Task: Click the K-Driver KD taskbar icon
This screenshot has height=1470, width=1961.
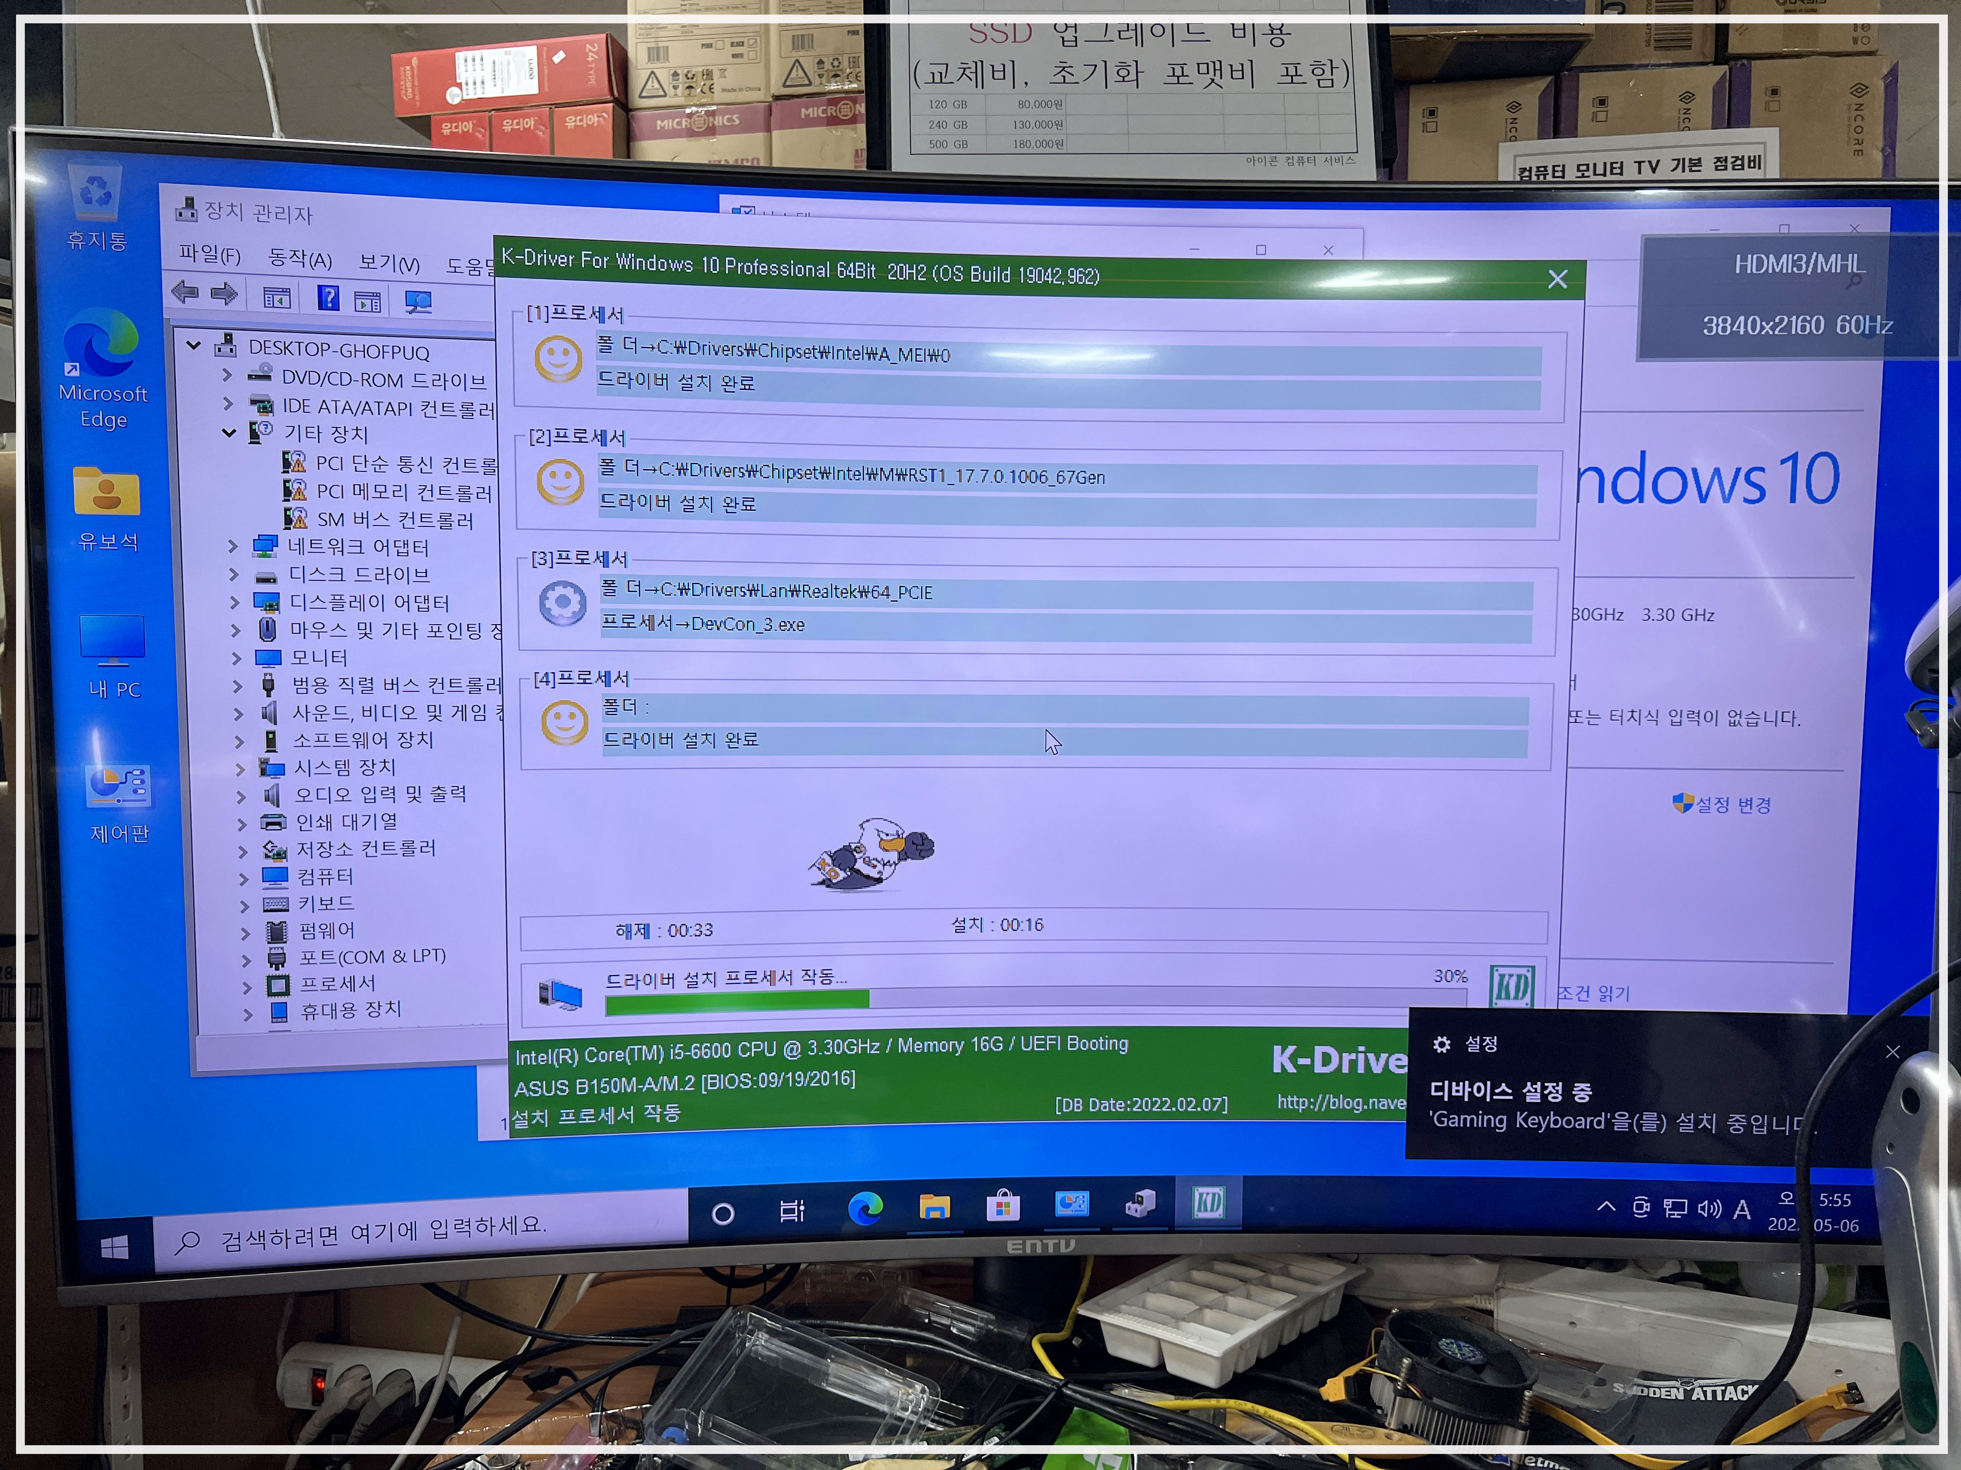Action: coord(1208,1203)
